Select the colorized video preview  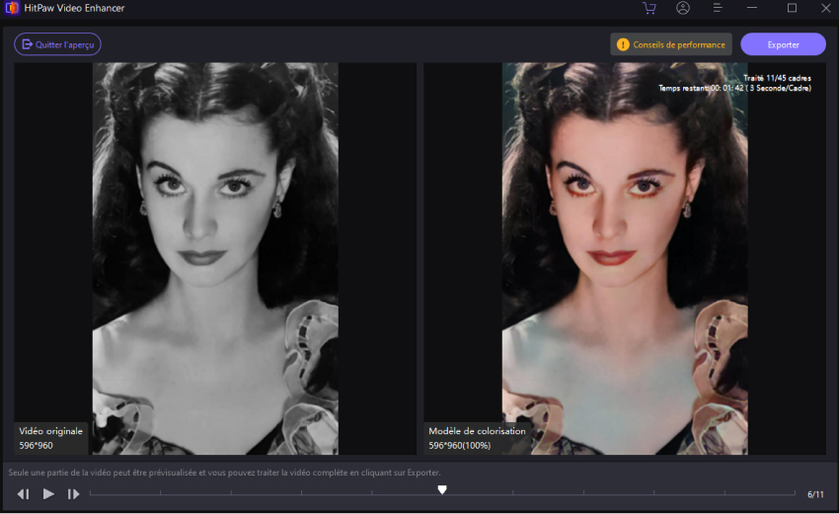(x=624, y=257)
